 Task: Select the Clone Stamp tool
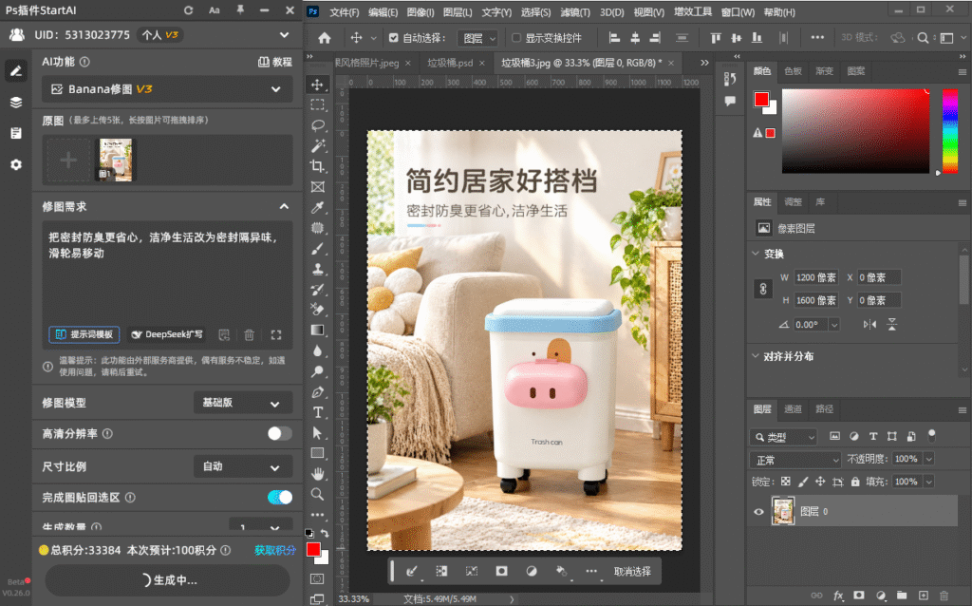click(x=317, y=269)
